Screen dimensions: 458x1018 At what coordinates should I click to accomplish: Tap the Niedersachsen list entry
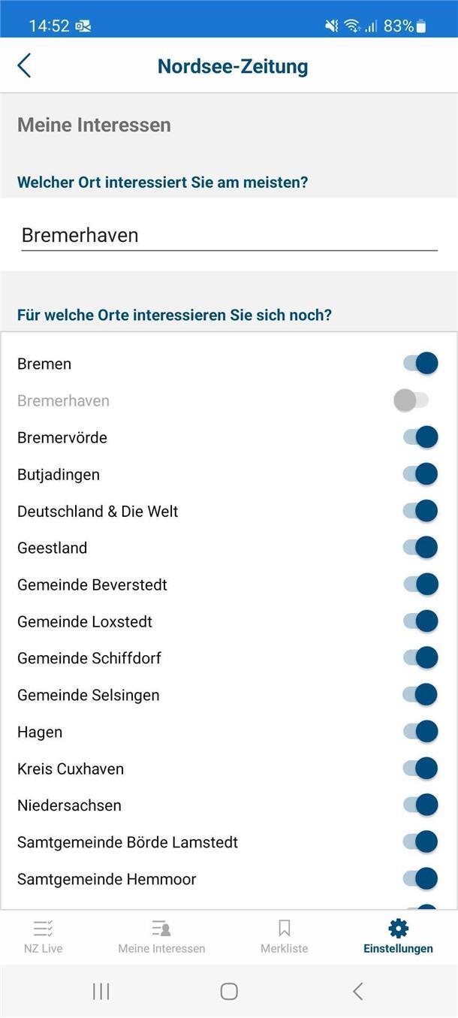click(x=69, y=805)
